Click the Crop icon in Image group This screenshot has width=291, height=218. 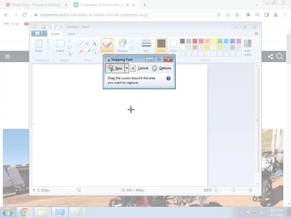(x=70, y=41)
